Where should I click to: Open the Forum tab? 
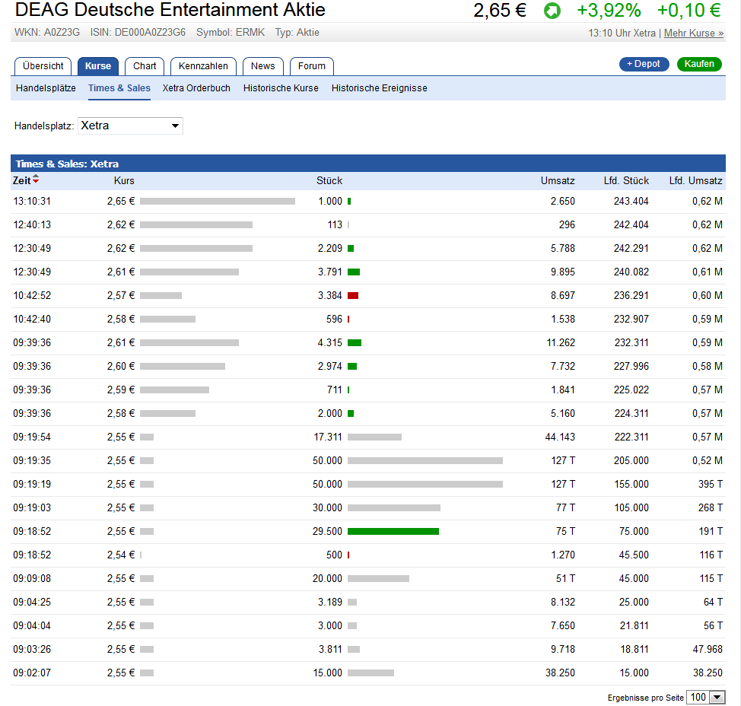[312, 66]
